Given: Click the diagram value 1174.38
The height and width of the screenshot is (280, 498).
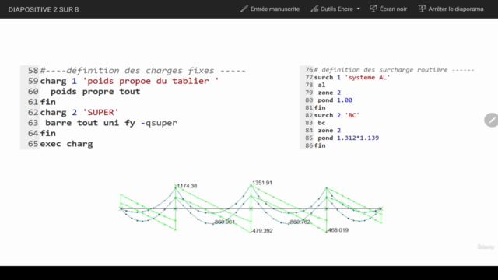Looking at the screenshot, I should pos(187,186).
